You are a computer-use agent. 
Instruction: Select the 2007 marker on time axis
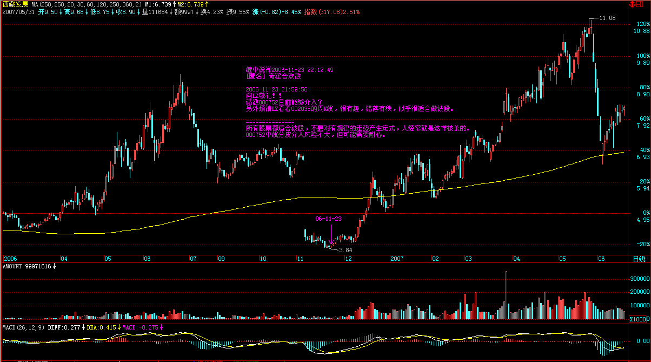click(397, 259)
